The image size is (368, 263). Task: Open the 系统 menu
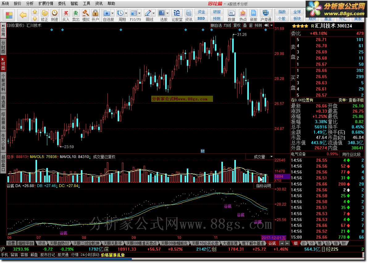pos(5,3)
